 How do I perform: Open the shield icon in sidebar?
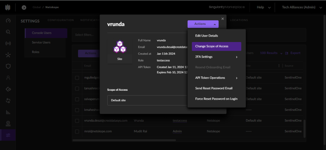tap(8, 66)
